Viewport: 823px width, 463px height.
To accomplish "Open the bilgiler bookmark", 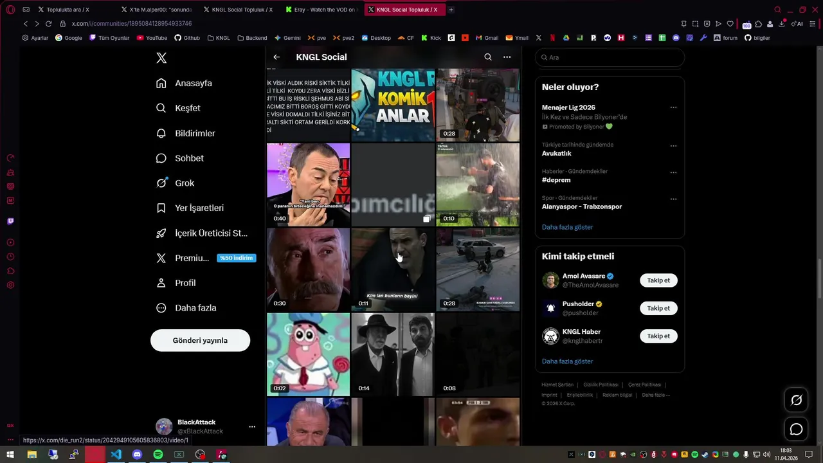I will click(757, 38).
